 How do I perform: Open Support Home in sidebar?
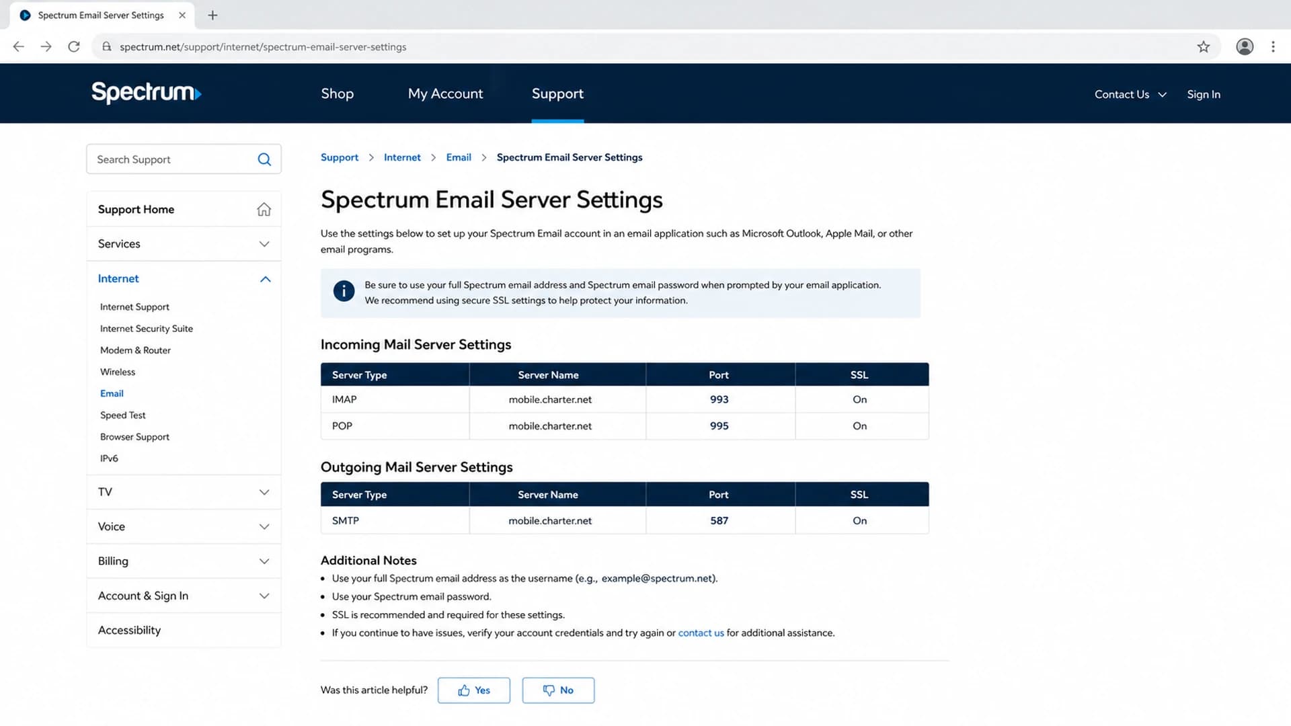point(184,209)
